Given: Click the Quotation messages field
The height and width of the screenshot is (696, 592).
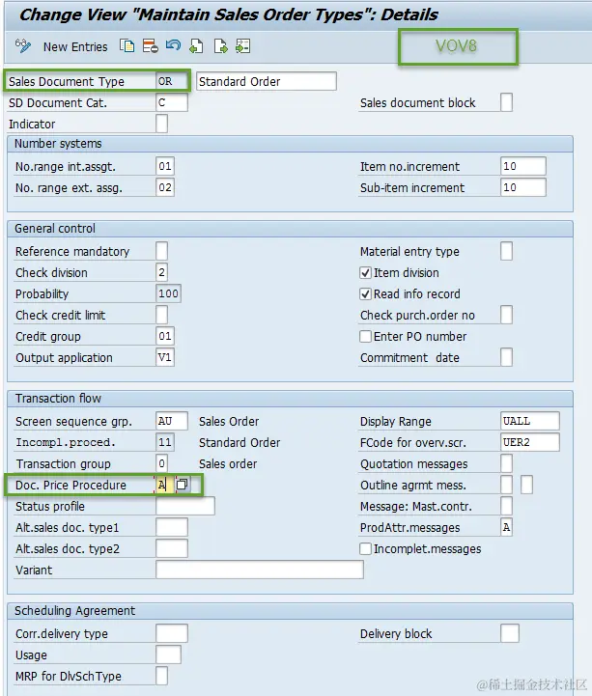Looking at the screenshot, I should click(x=506, y=464).
